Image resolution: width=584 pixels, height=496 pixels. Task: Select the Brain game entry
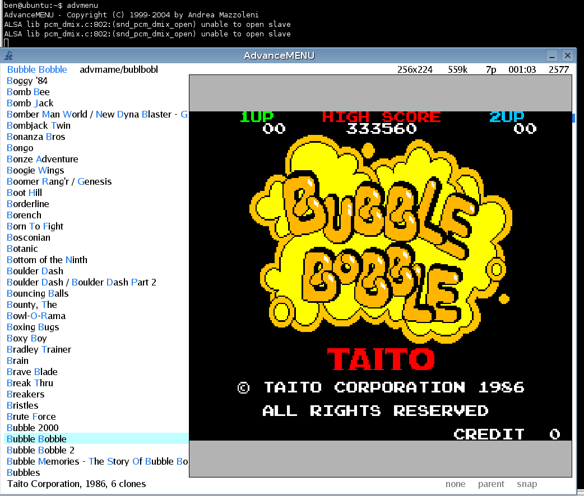point(17,360)
